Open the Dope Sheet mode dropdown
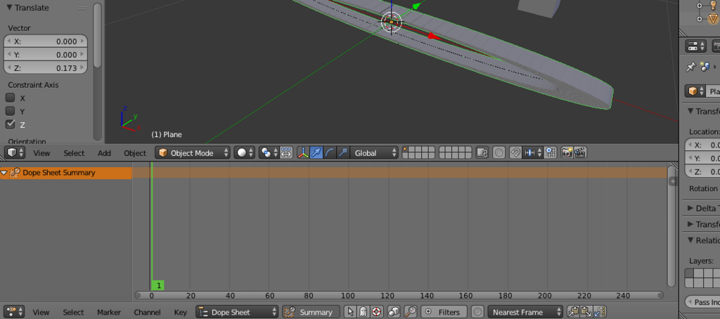This screenshot has height=319, width=720. (x=237, y=312)
